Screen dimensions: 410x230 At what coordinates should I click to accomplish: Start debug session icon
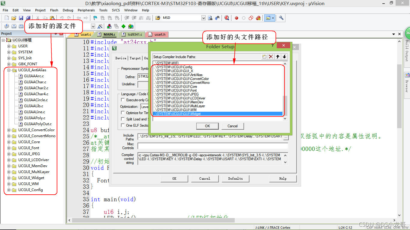(x=227, y=18)
